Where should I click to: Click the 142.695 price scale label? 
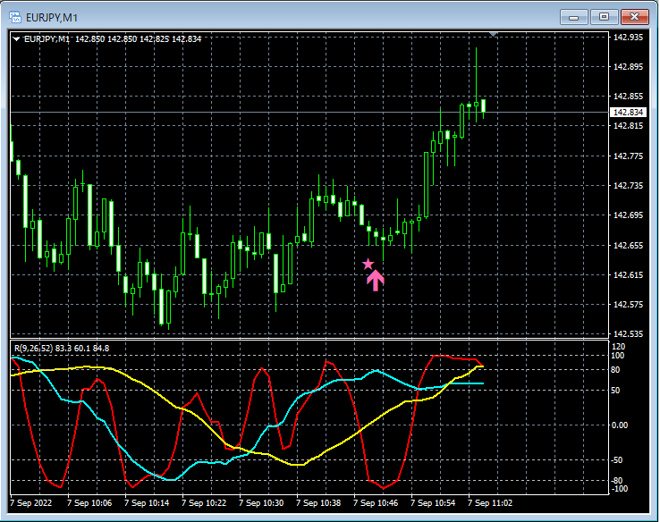(x=628, y=215)
